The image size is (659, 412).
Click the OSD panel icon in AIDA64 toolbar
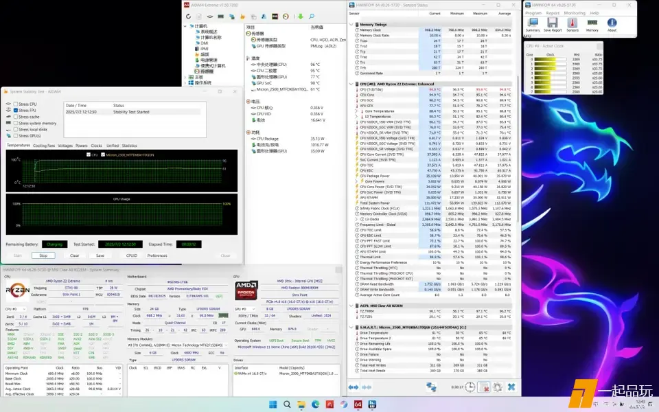[275, 16]
